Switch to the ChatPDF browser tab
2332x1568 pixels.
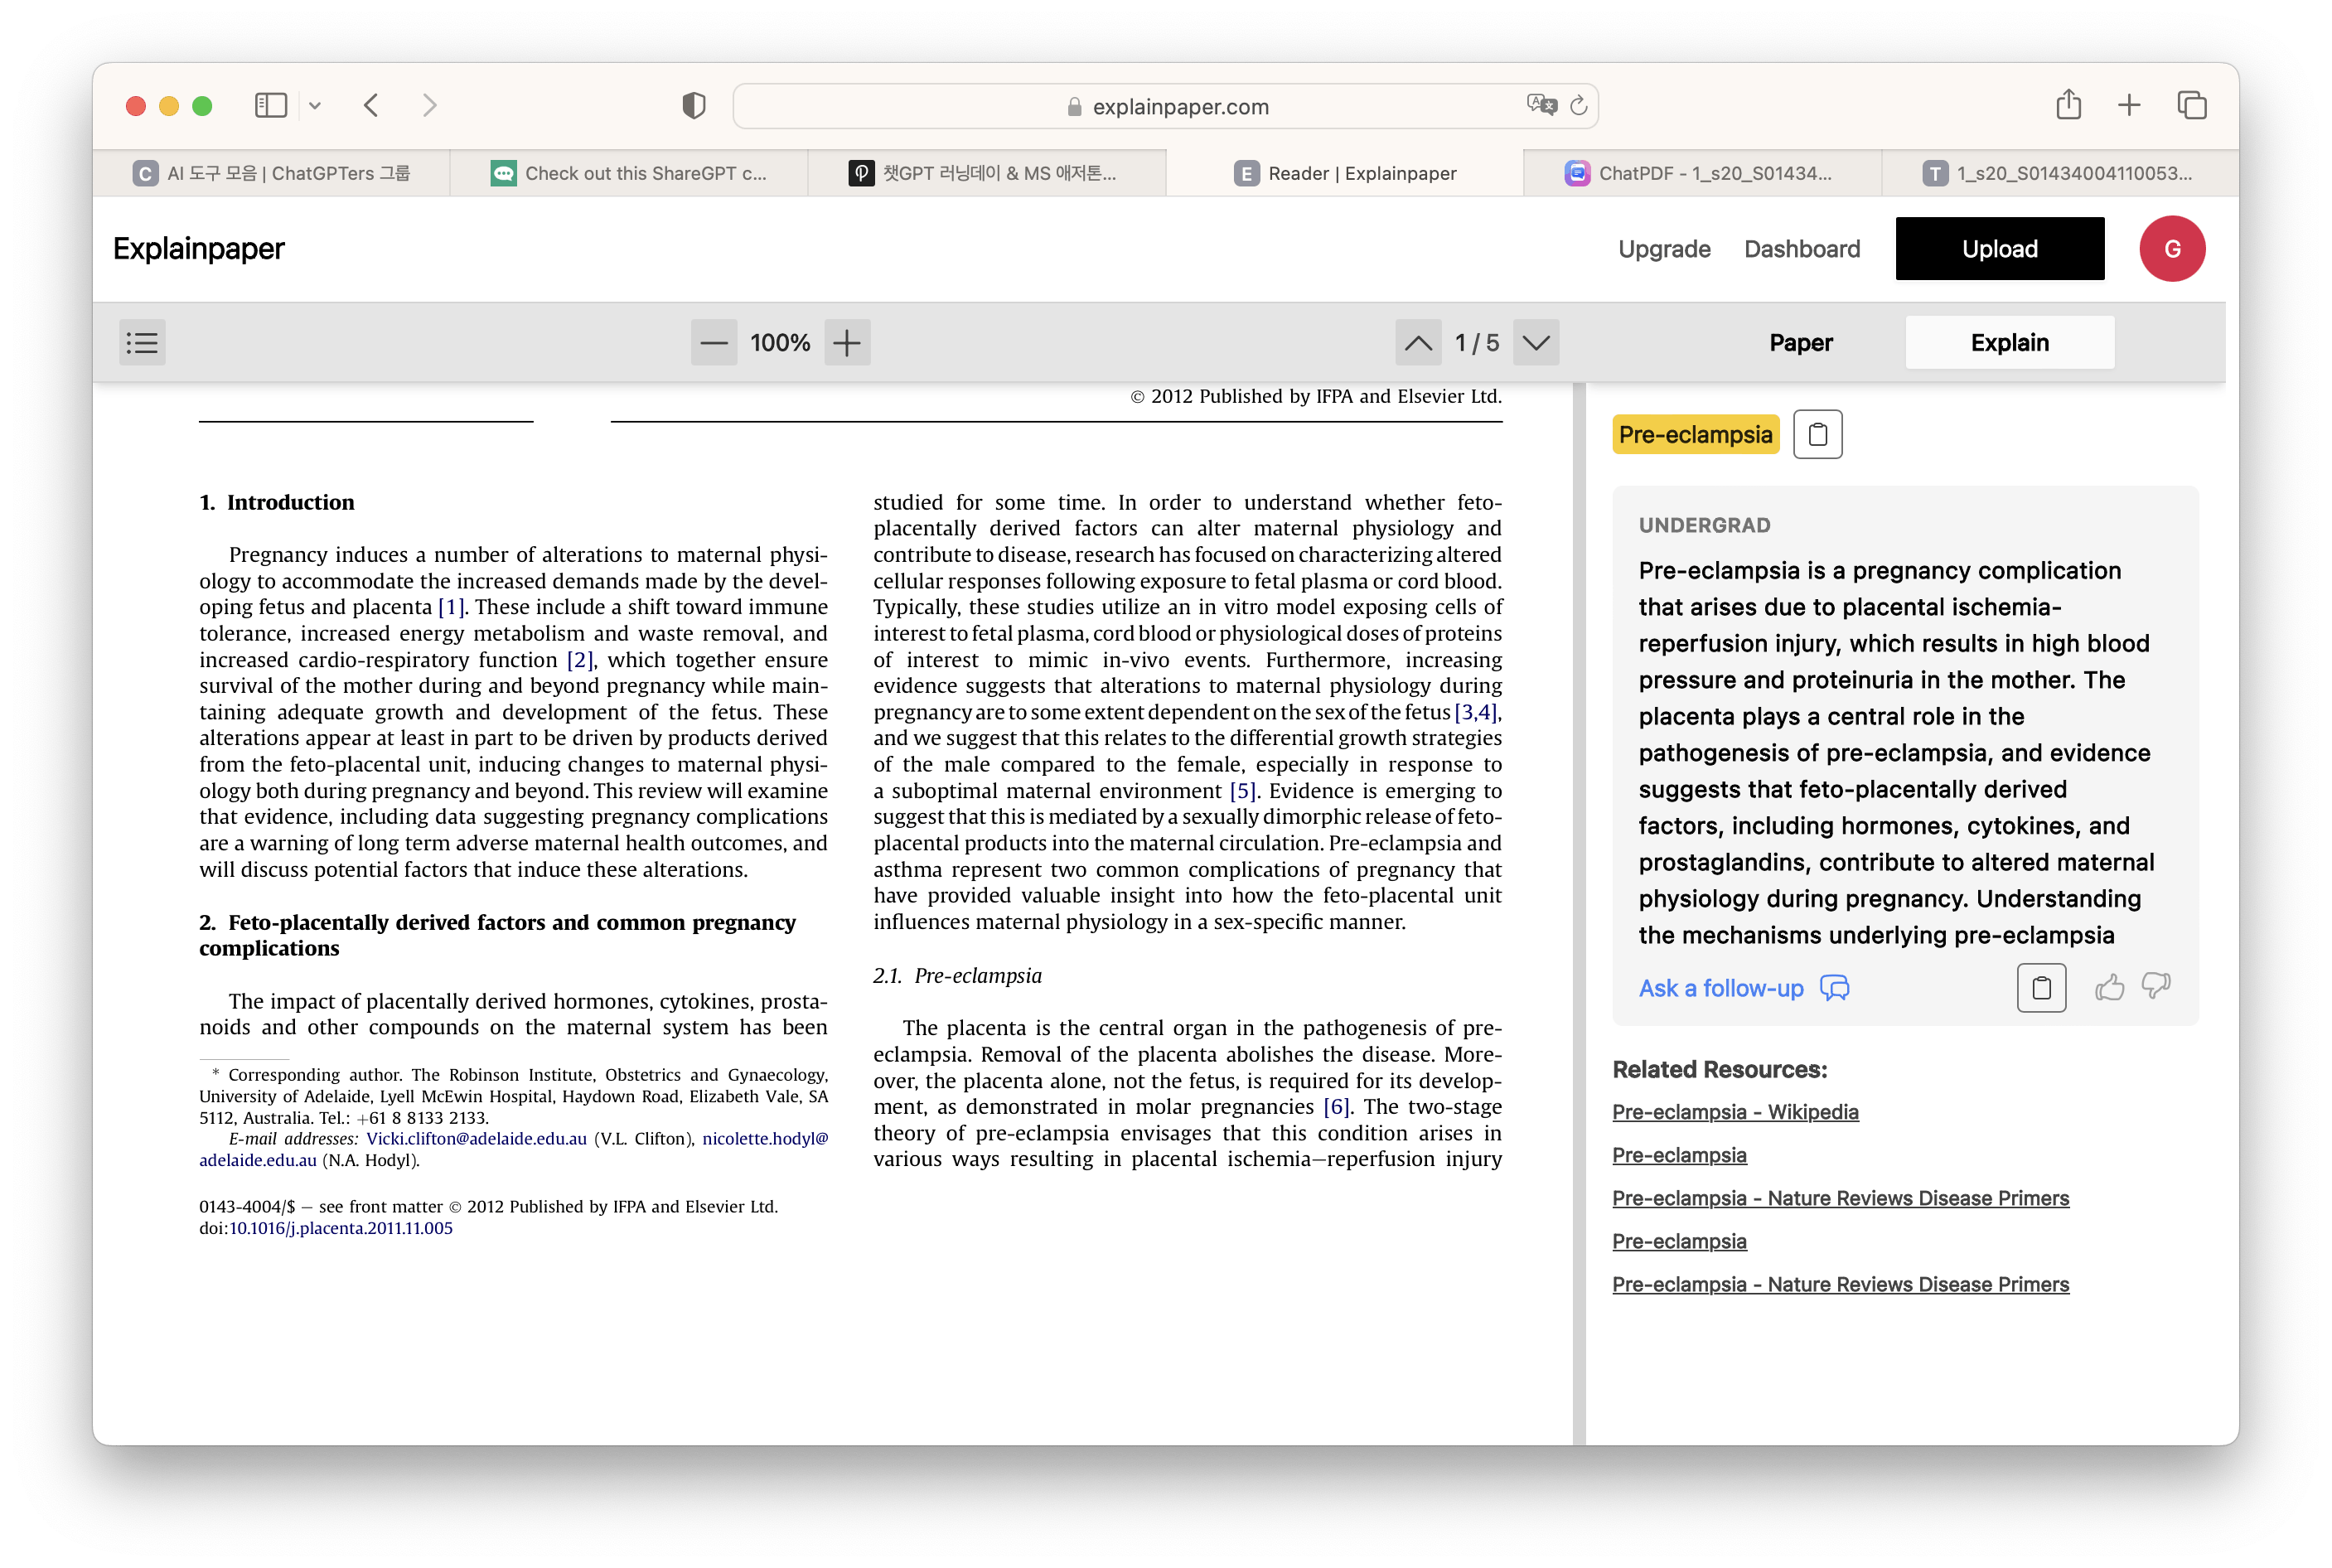1701,173
